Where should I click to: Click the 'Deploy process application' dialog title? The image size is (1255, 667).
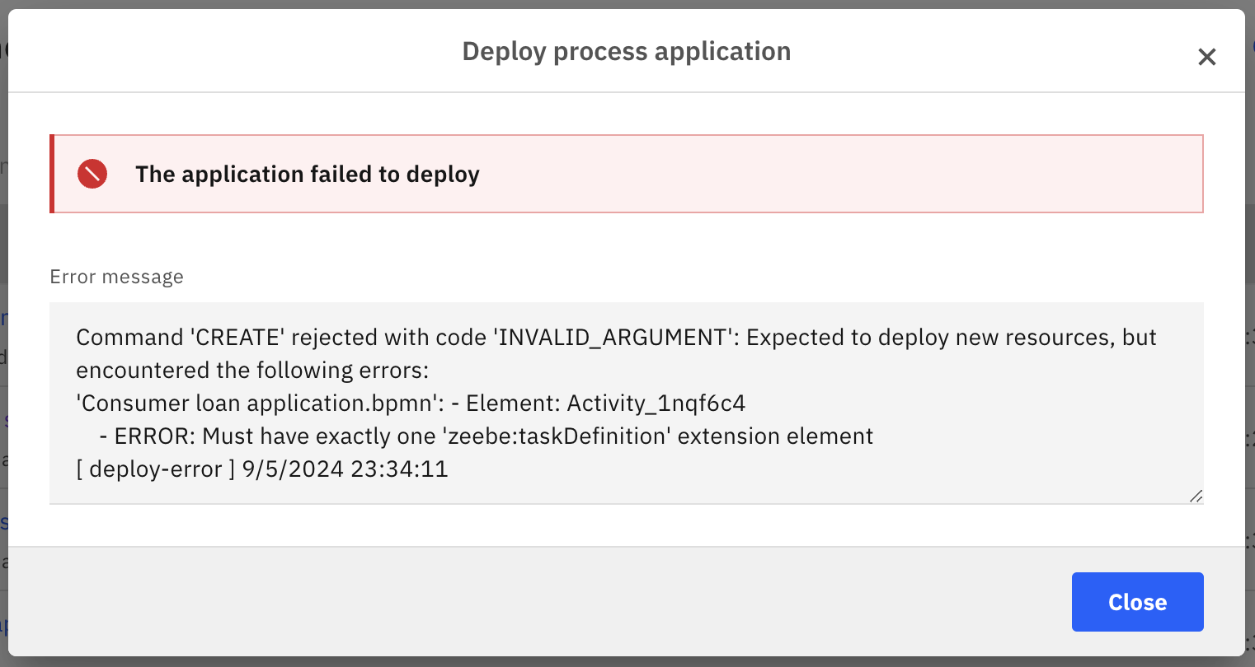point(626,51)
